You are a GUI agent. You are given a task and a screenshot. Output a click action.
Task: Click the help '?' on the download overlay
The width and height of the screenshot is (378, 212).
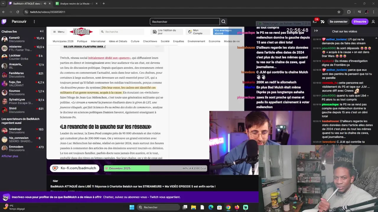pyautogui.click(x=306, y=24)
